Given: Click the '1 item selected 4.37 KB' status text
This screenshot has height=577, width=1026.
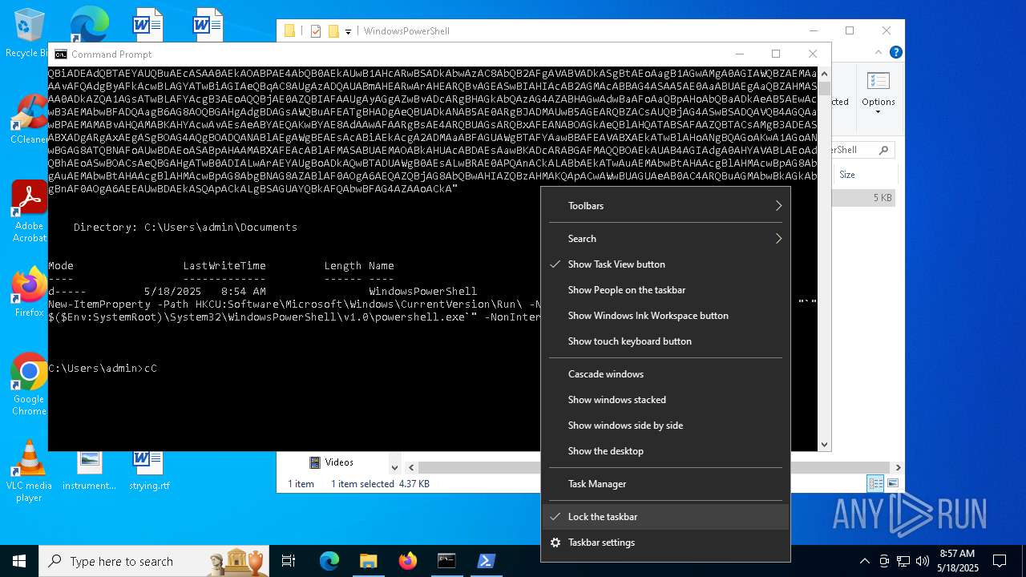Looking at the screenshot, I should click(x=380, y=484).
